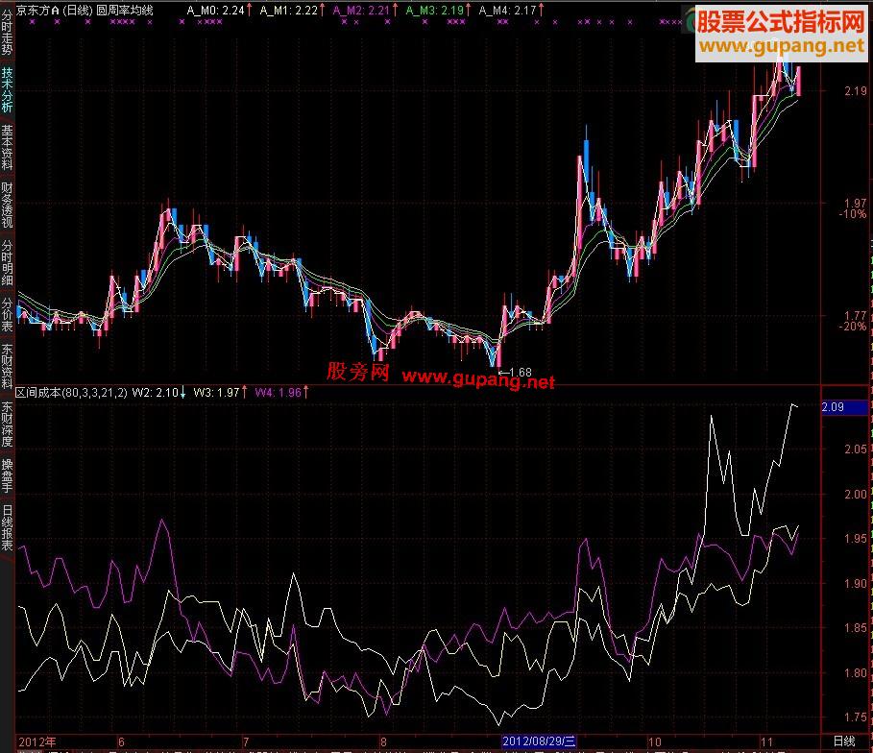Image resolution: width=873 pixels, height=753 pixels.
Task: Click the 区间成本(80,3,3,21,2) indicator title
Action: 71,393
